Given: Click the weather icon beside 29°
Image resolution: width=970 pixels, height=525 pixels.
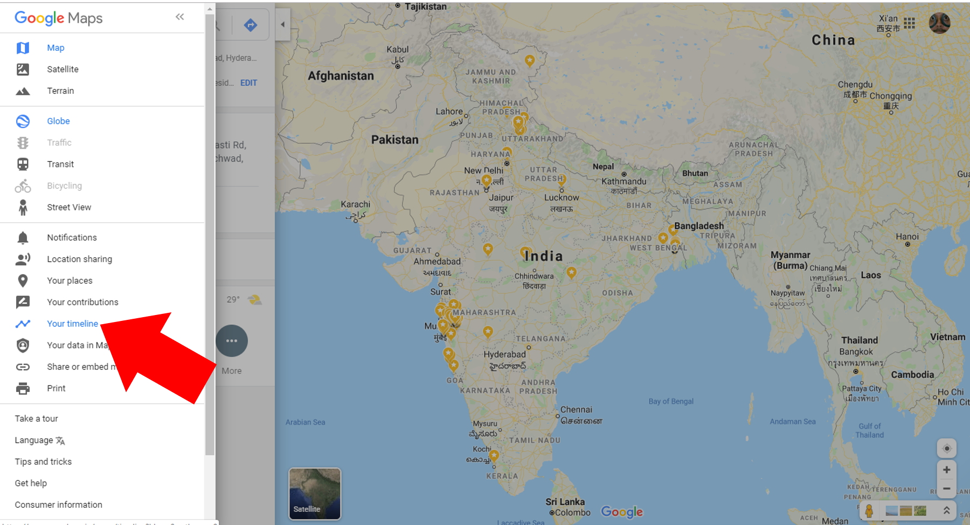Looking at the screenshot, I should point(254,300).
